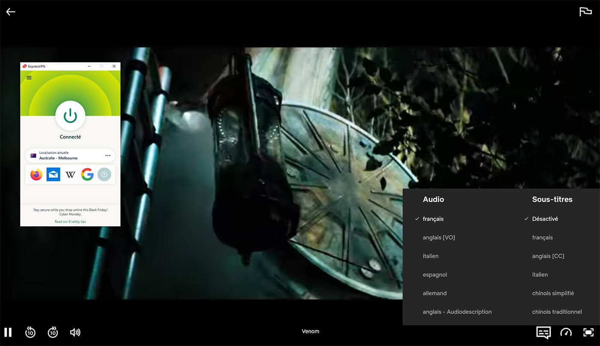
Task: Select allemand audio track
Action: point(435,293)
